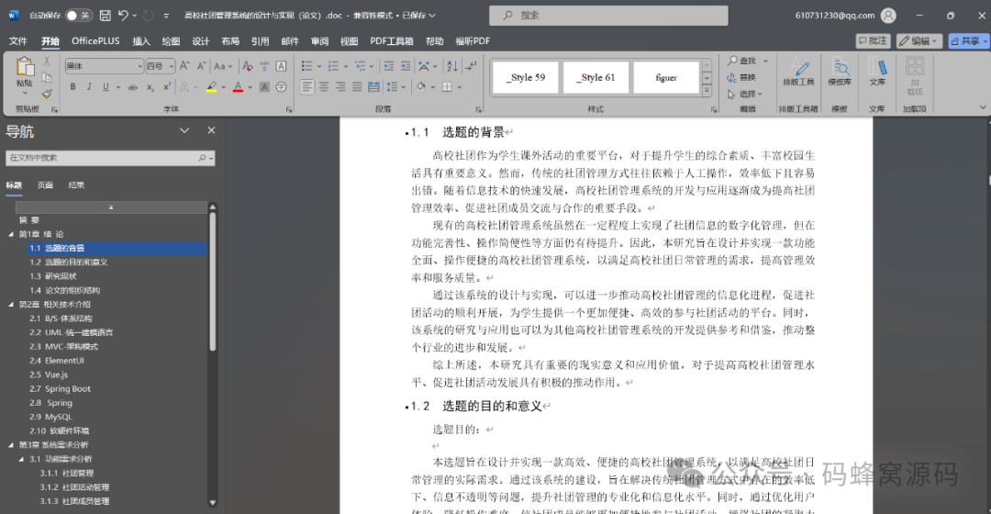Click the Undo arrow icon

pyautogui.click(x=124, y=16)
